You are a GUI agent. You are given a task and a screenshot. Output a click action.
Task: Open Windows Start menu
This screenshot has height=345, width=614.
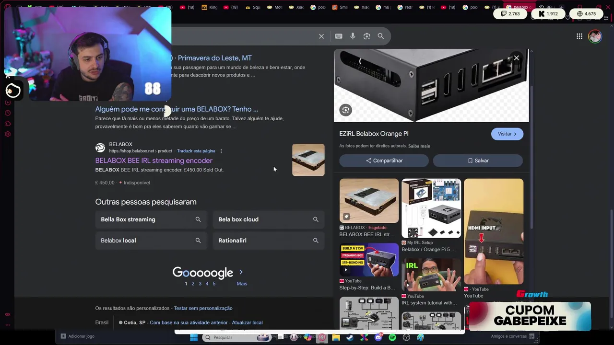[x=194, y=337]
